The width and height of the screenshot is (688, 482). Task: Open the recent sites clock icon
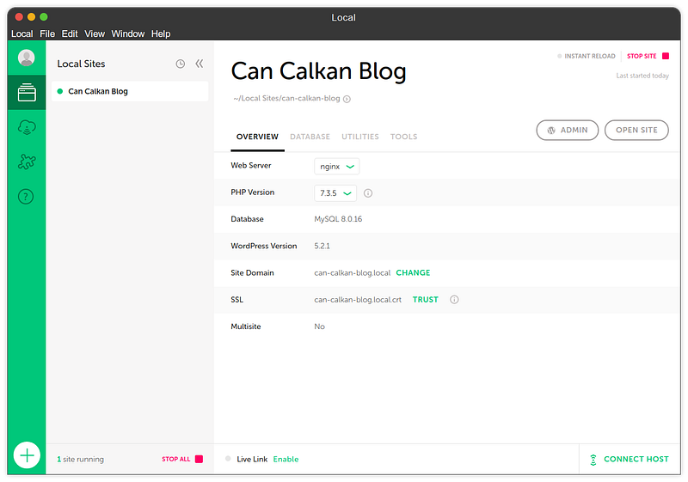pyautogui.click(x=181, y=64)
